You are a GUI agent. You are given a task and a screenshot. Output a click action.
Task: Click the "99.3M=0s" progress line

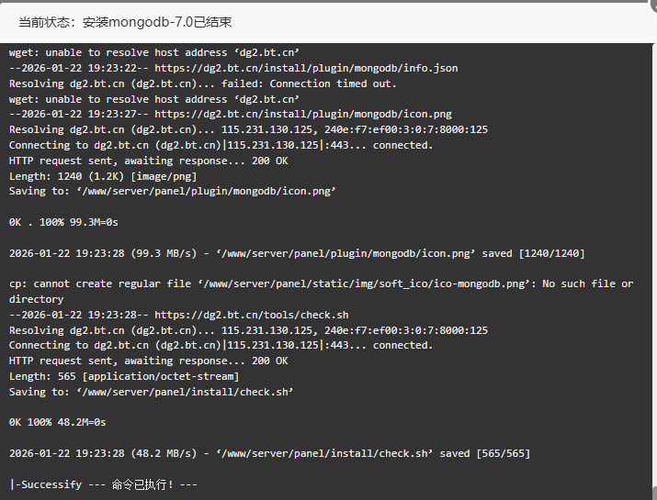click(64, 222)
